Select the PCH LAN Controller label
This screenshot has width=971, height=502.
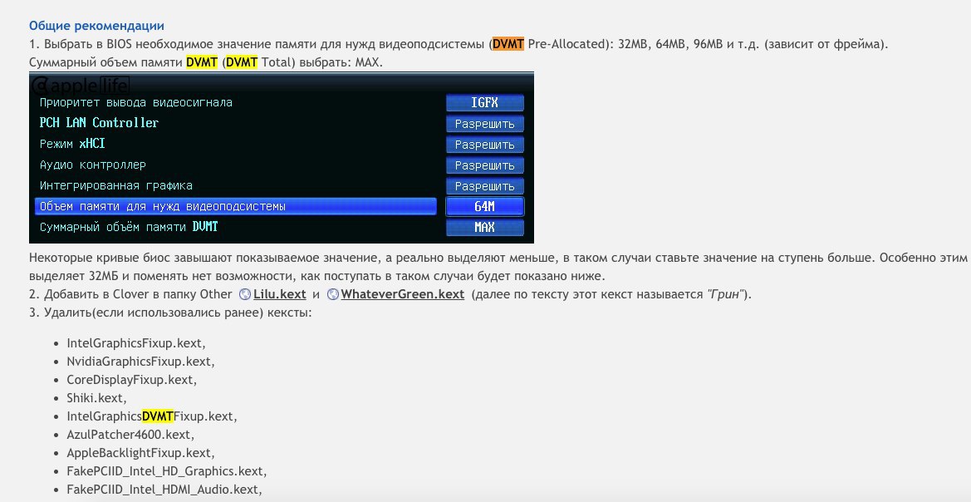(x=99, y=123)
